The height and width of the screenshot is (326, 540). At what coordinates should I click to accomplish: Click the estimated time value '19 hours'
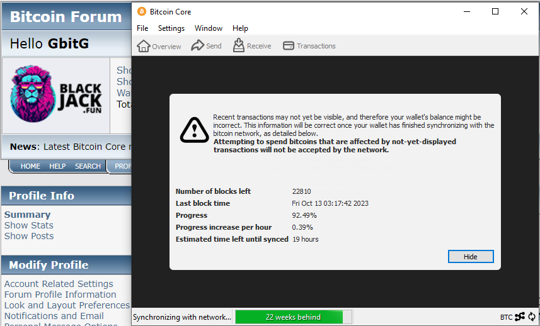tap(306, 239)
